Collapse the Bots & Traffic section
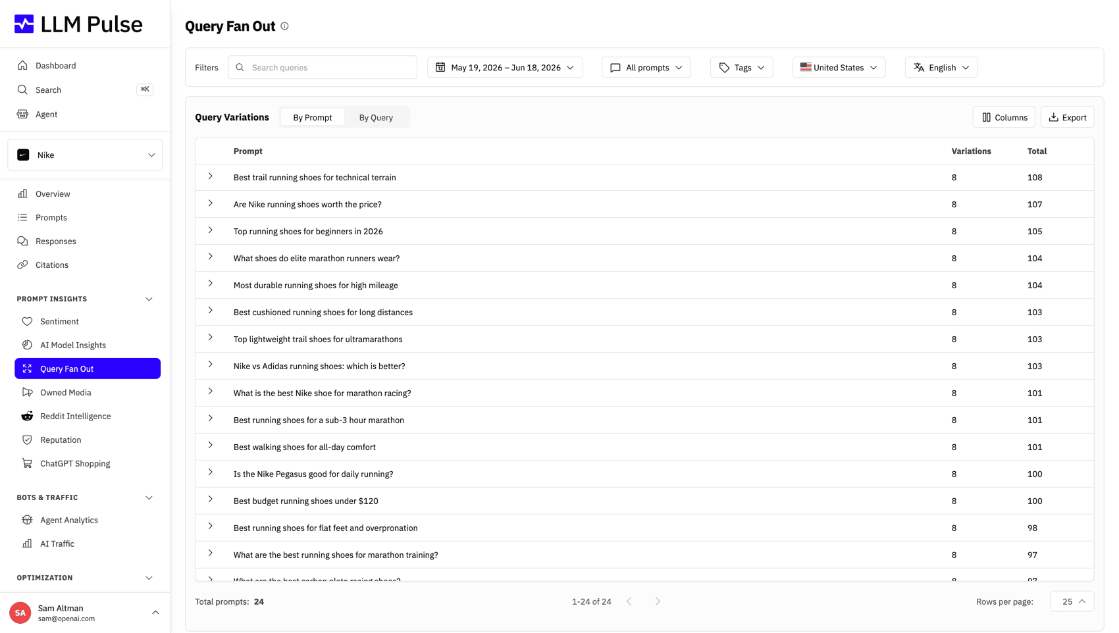1119x633 pixels. coord(149,497)
